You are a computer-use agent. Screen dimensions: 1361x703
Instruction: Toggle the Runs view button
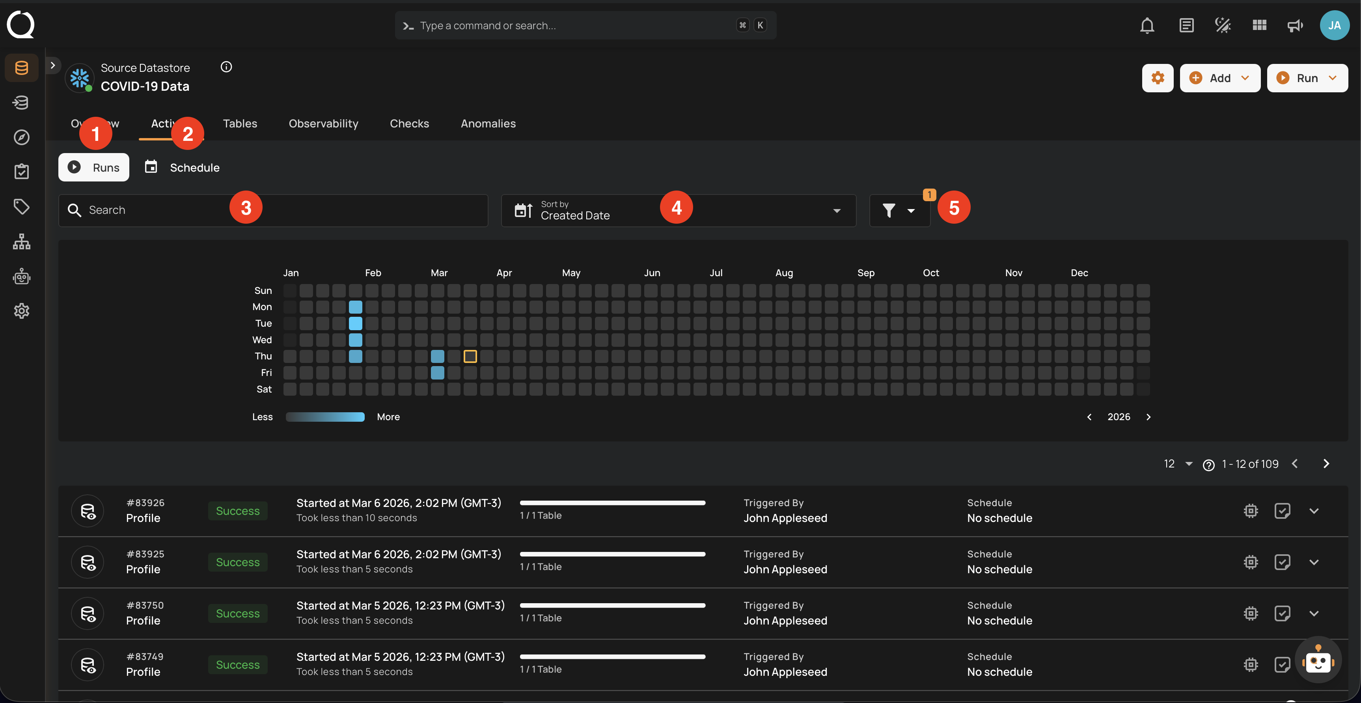pyautogui.click(x=93, y=167)
